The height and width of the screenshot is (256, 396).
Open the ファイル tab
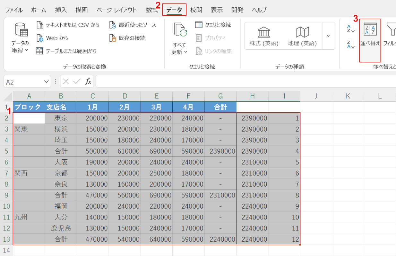tap(14, 10)
